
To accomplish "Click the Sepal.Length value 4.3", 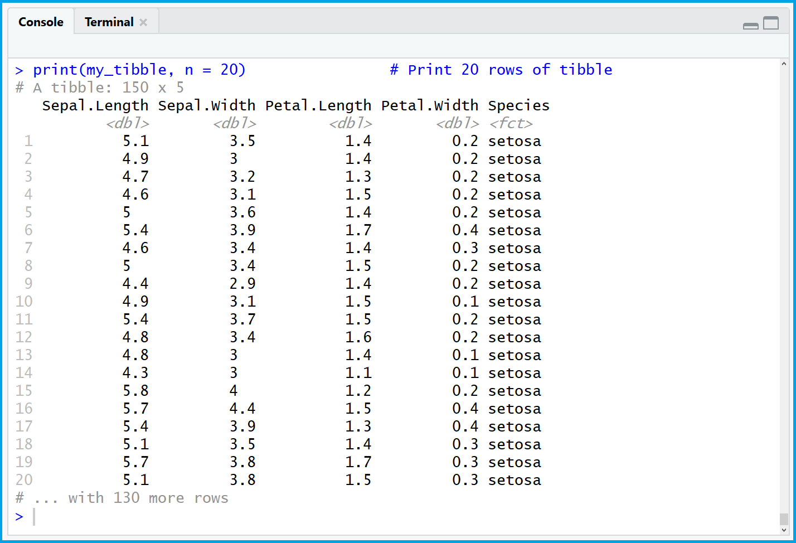I will coord(135,373).
